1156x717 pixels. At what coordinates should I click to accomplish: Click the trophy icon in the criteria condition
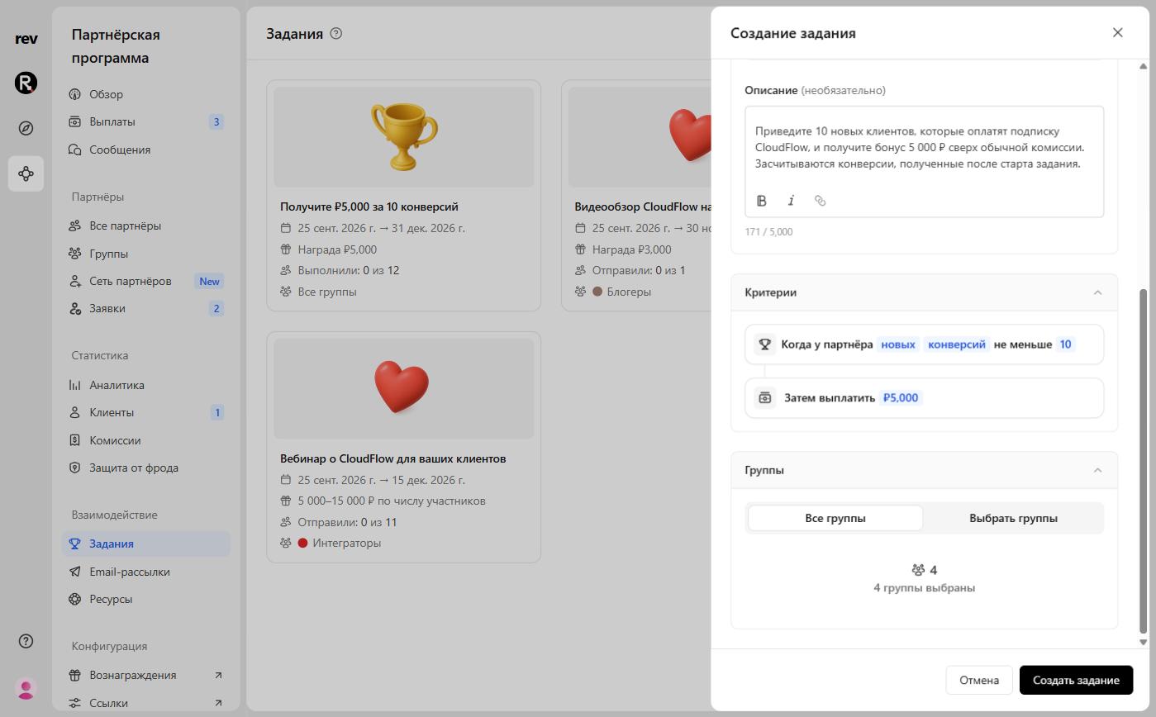pos(764,344)
